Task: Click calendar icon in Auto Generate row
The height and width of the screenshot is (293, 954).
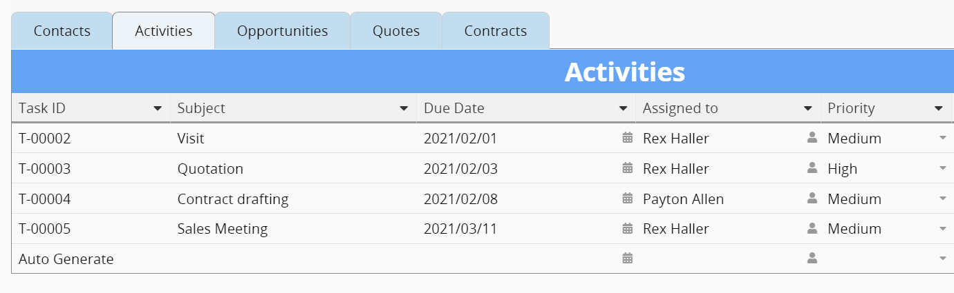Action: (x=628, y=259)
